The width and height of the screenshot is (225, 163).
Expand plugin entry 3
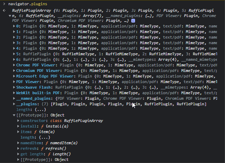point(14,43)
